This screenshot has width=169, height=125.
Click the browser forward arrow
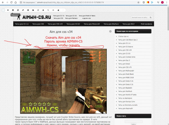coord(7,2)
